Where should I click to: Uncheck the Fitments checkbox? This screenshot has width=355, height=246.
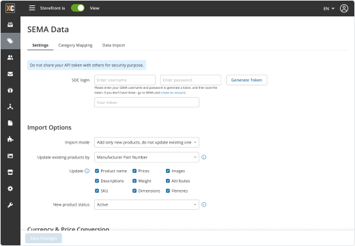point(168,191)
